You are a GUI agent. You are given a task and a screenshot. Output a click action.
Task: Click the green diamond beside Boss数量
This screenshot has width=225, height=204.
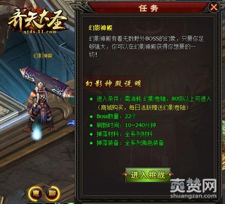pos(91,116)
